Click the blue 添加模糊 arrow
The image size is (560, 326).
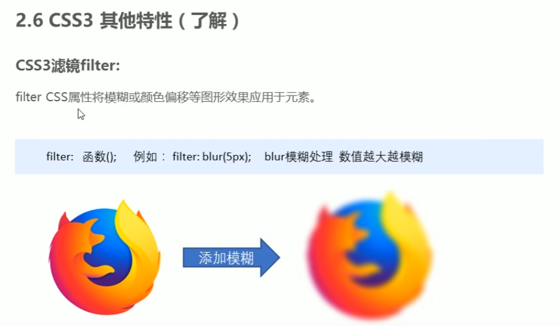coord(231,257)
